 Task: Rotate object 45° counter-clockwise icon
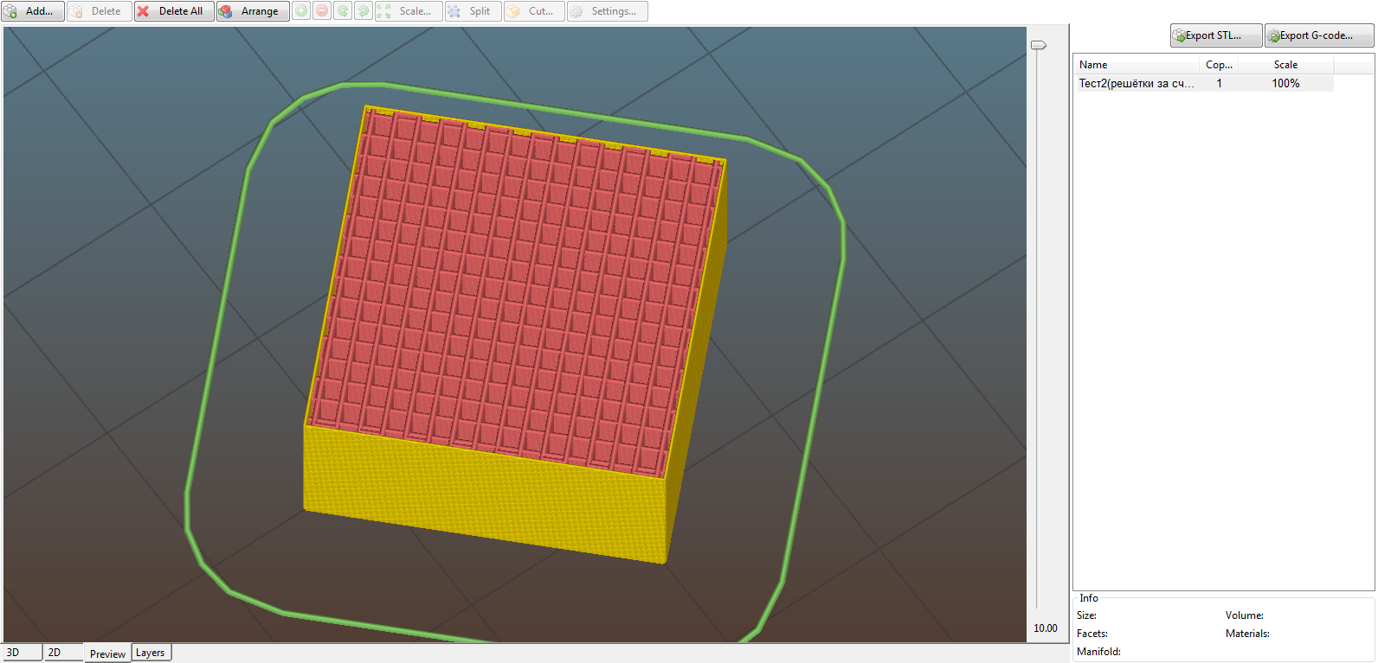pyautogui.click(x=343, y=11)
